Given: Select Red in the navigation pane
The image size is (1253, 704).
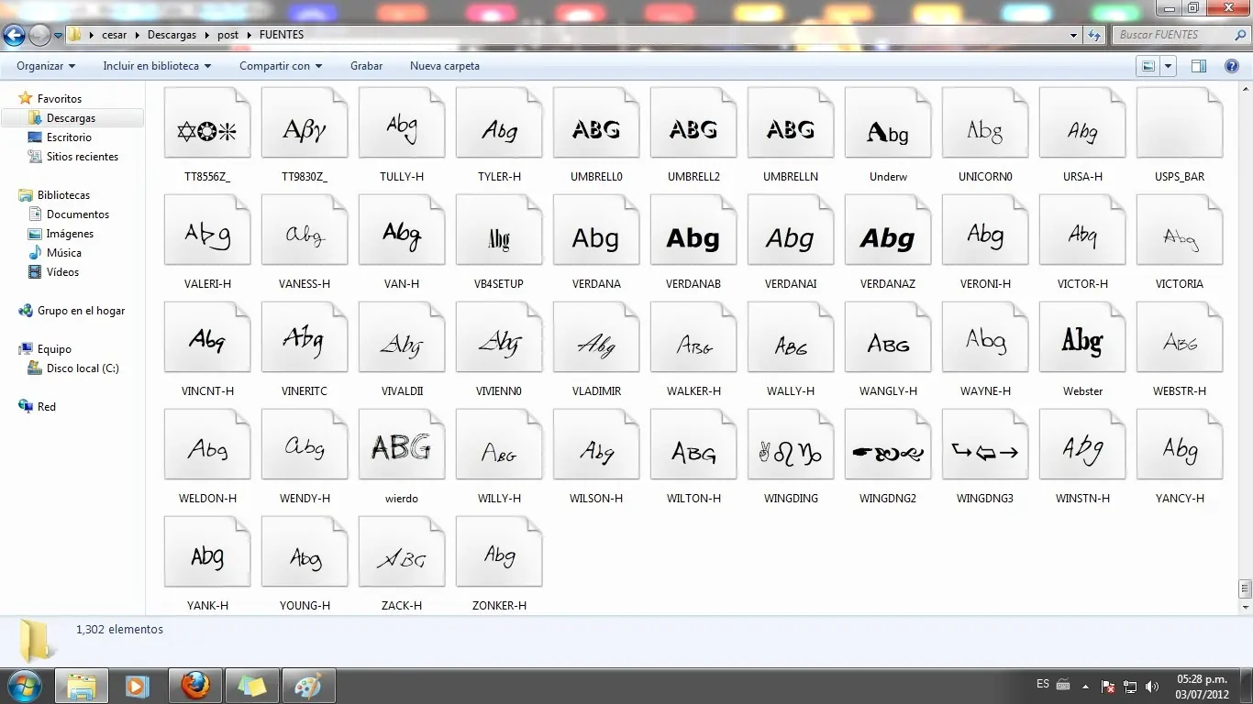Looking at the screenshot, I should pos(47,407).
